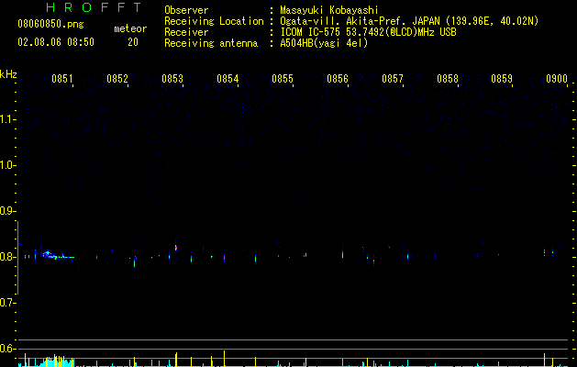
Task: Click the bright red echo just after 0853
Action: 176,248
